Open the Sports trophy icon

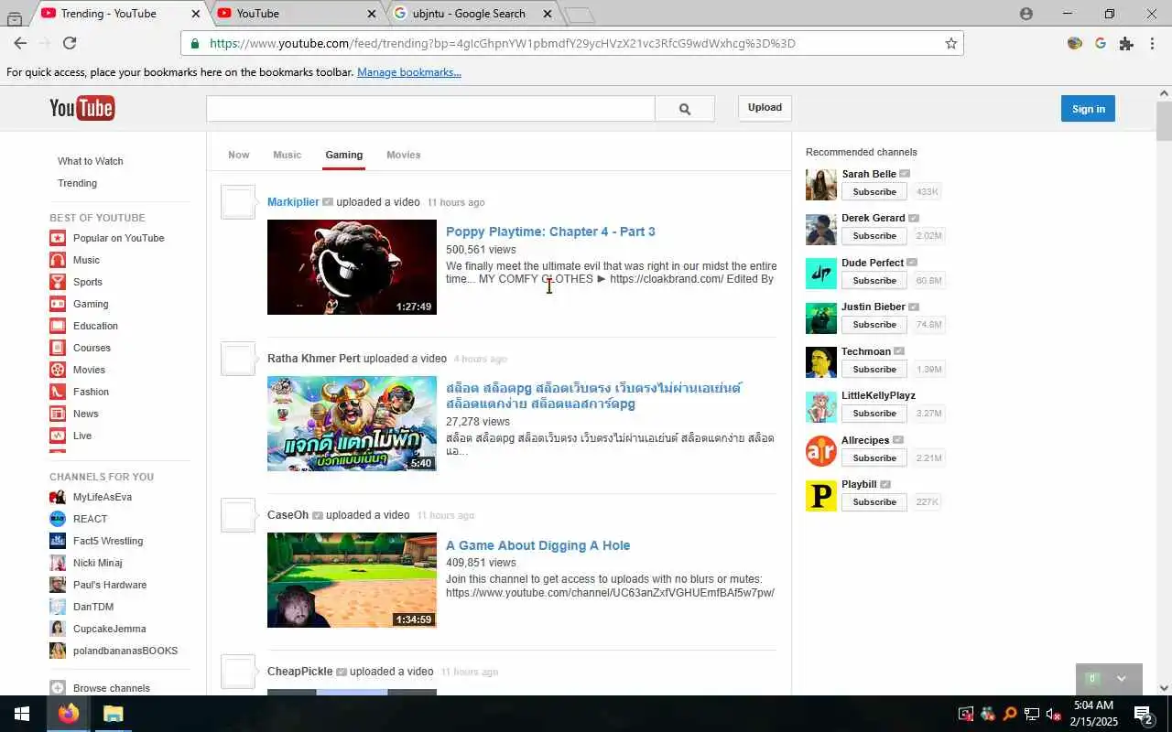[58, 282]
